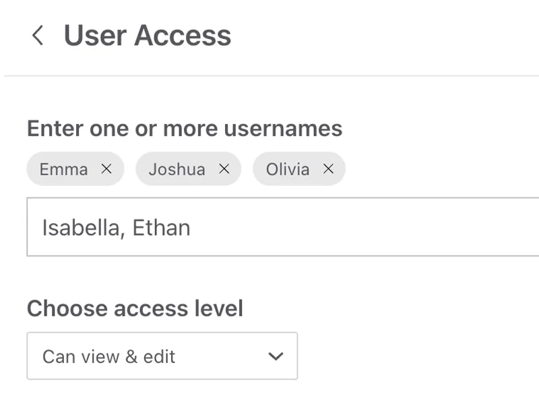Image resolution: width=539 pixels, height=404 pixels.
Task: Click the chevron on the access level box
Action: [276, 356]
